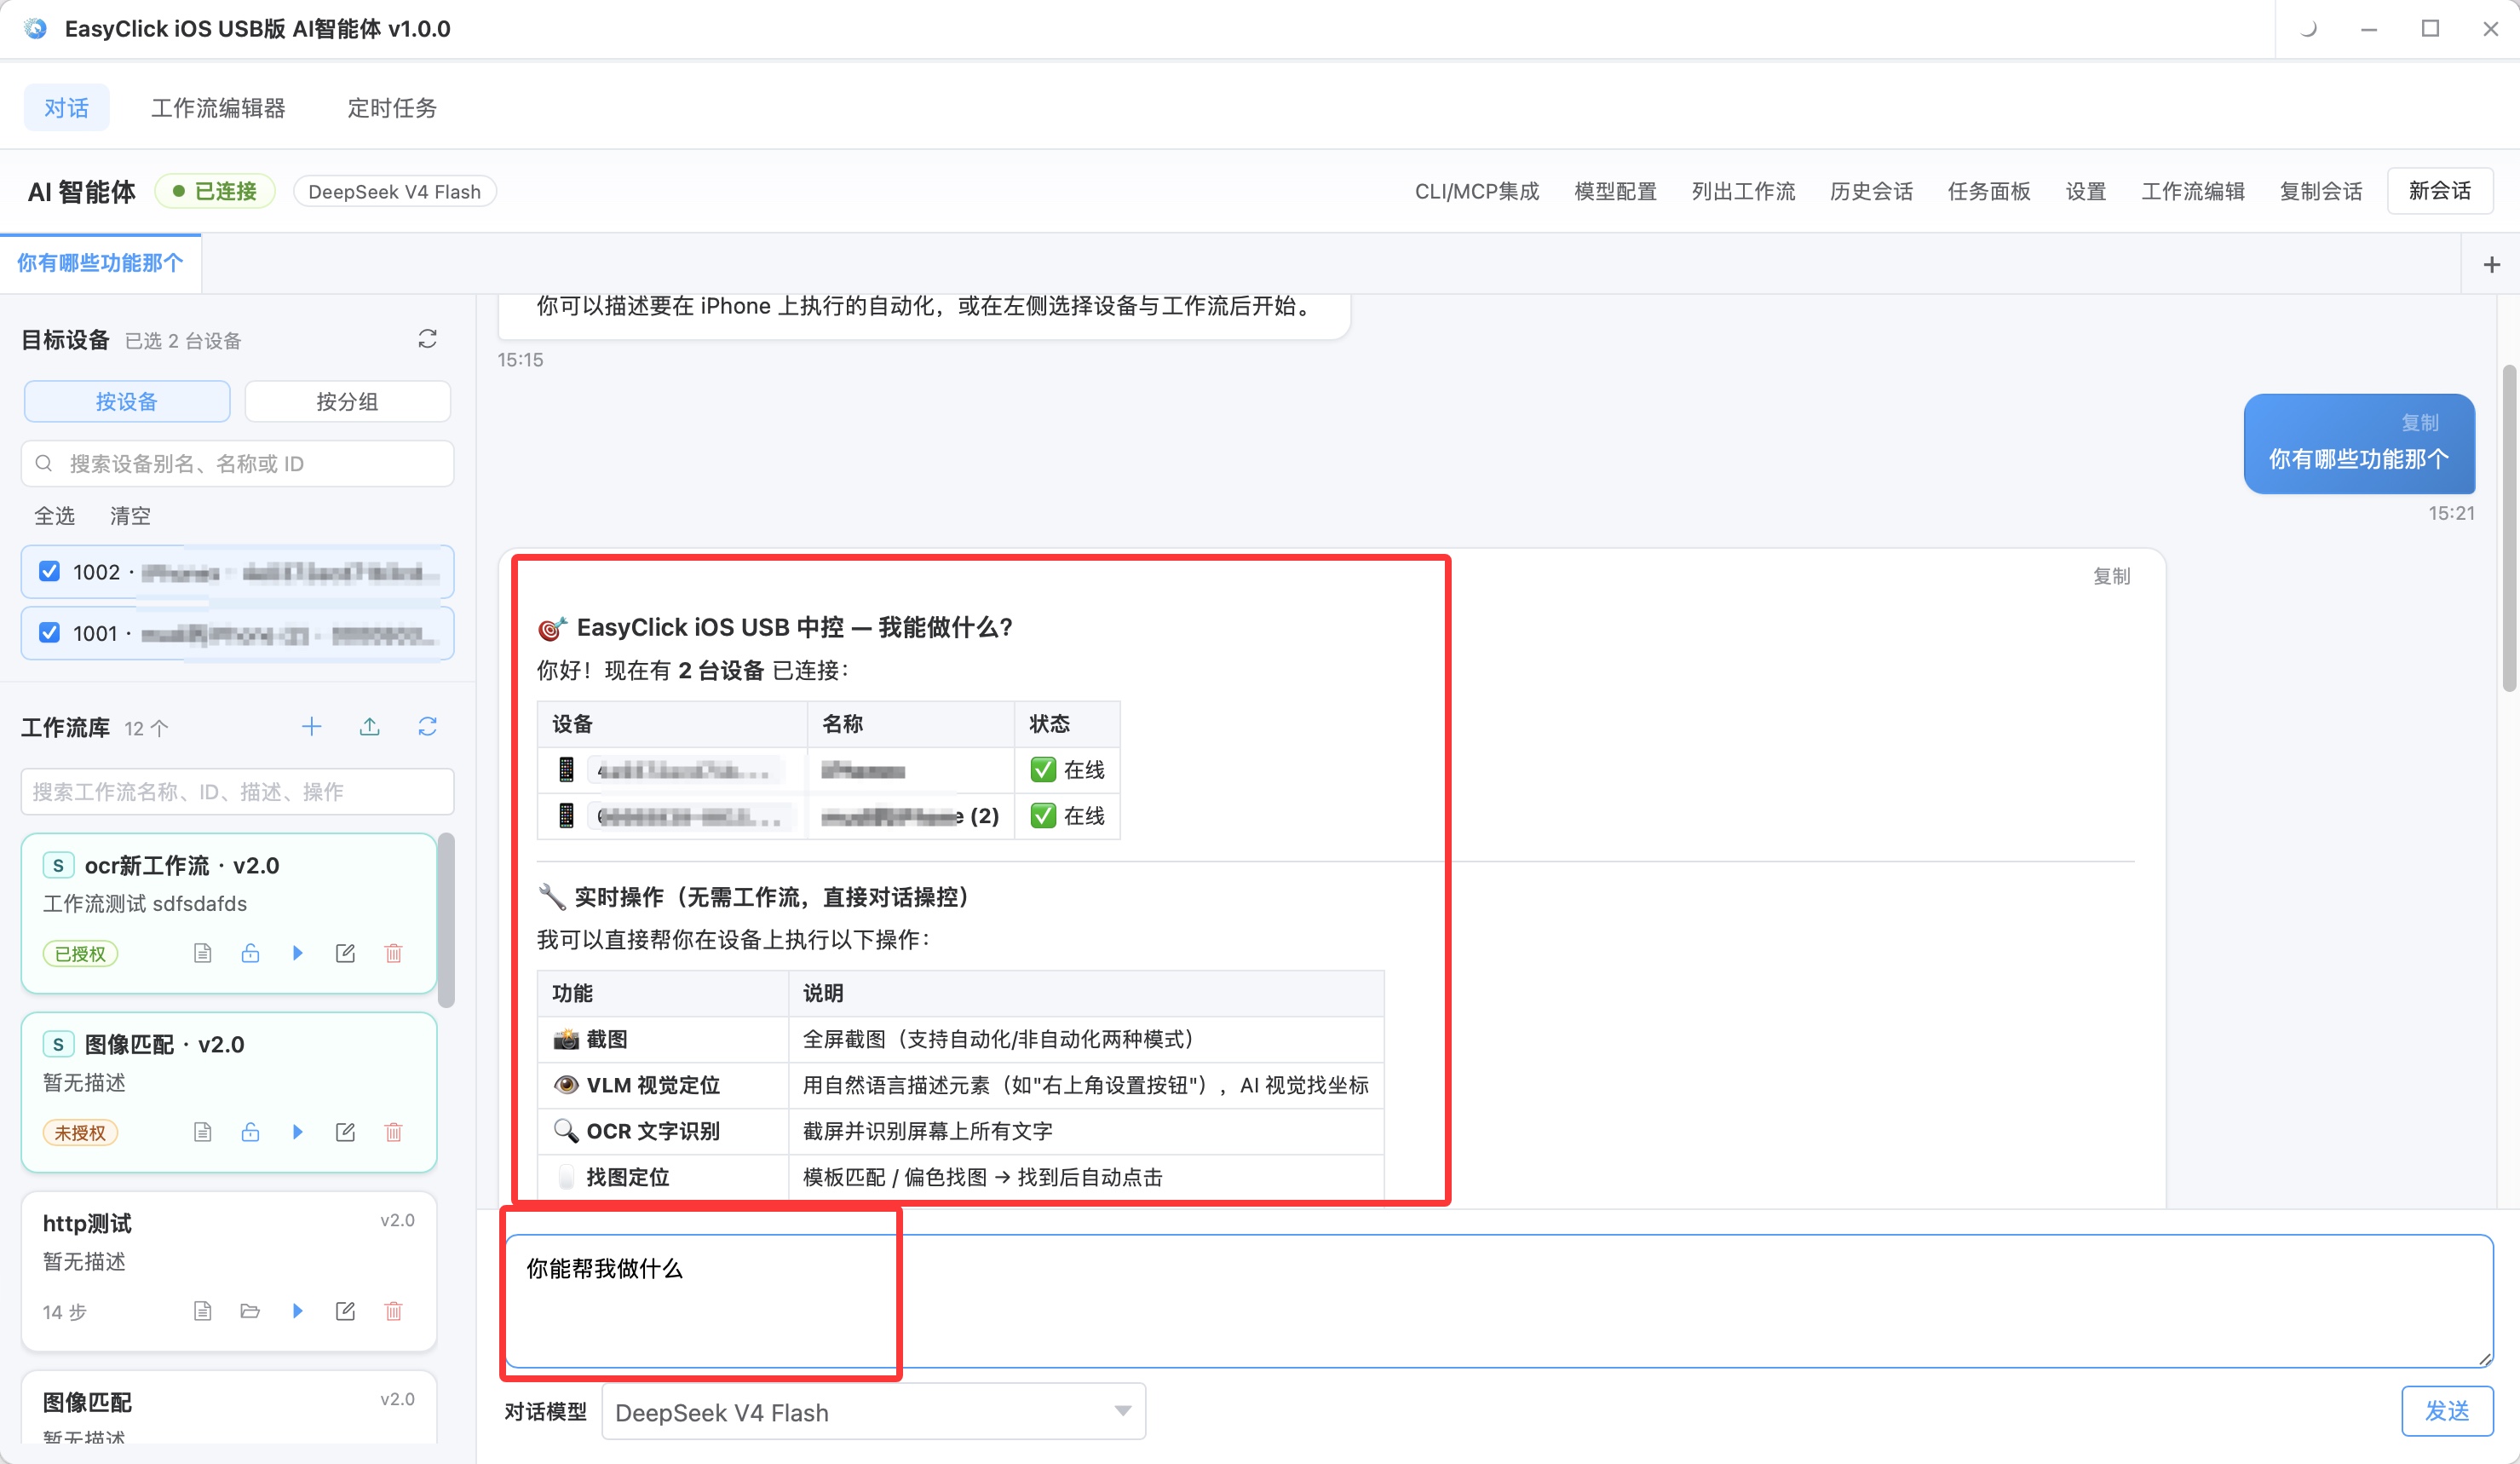Edit the http测试 workflow
Image resolution: width=2520 pixels, height=1464 pixels.
coord(345,1310)
